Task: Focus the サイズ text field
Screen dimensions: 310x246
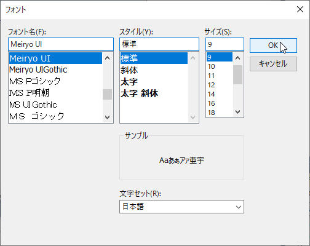Action: 225,44
